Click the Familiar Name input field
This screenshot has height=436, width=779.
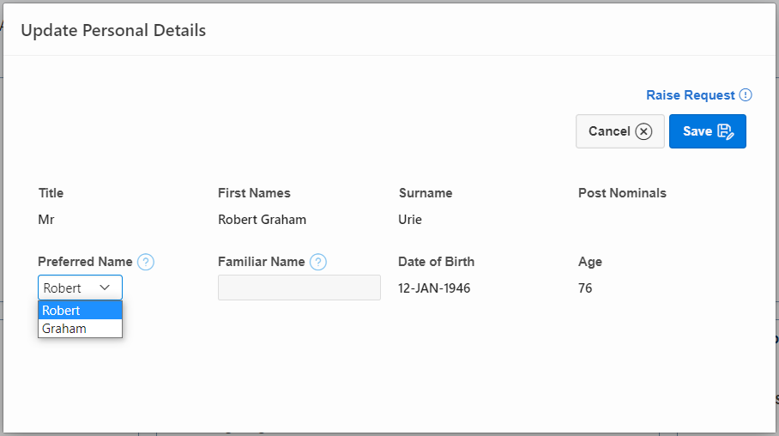coord(299,288)
